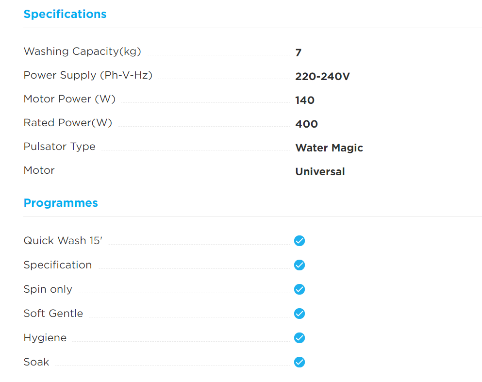Click the Motor Power (W) label

69,99
